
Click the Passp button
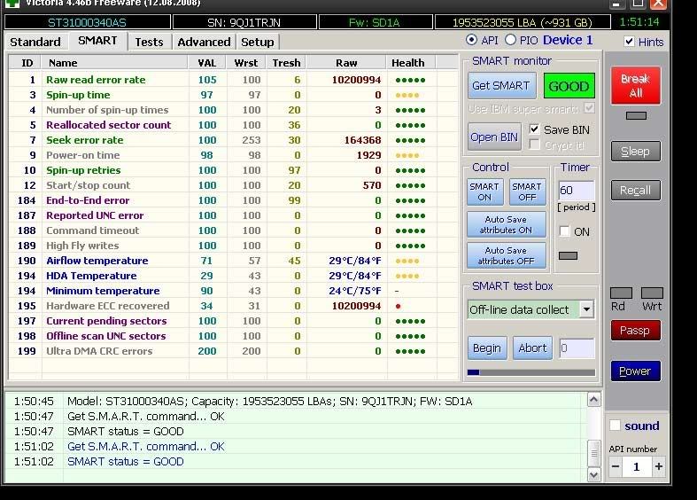(634, 331)
